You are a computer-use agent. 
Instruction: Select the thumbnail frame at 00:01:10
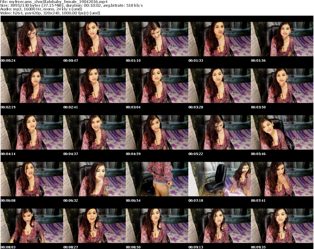click(x=157, y=39)
